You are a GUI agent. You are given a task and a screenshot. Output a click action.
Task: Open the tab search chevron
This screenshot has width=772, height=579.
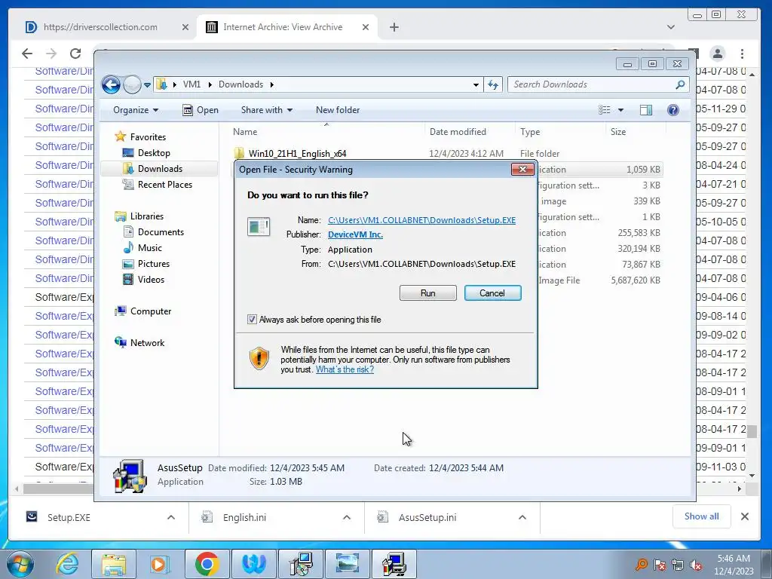(x=670, y=27)
